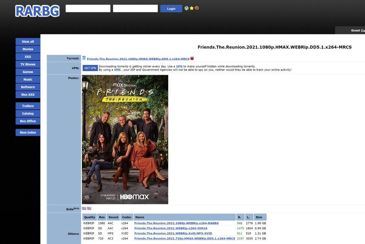Click the Others: row label
The height and width of the screenshot is (244, 365).
click(74, 234)
